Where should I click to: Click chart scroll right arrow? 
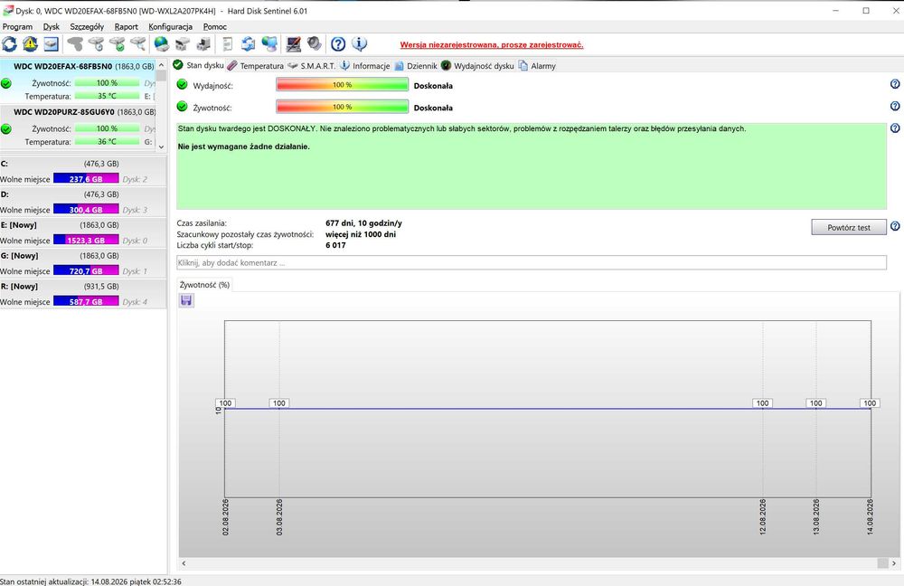[x=894, y=563]
